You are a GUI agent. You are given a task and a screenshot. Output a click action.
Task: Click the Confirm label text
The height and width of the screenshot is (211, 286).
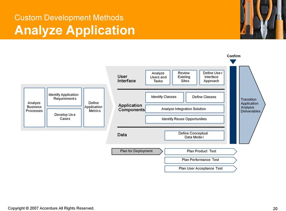click(x=234, y=56)
